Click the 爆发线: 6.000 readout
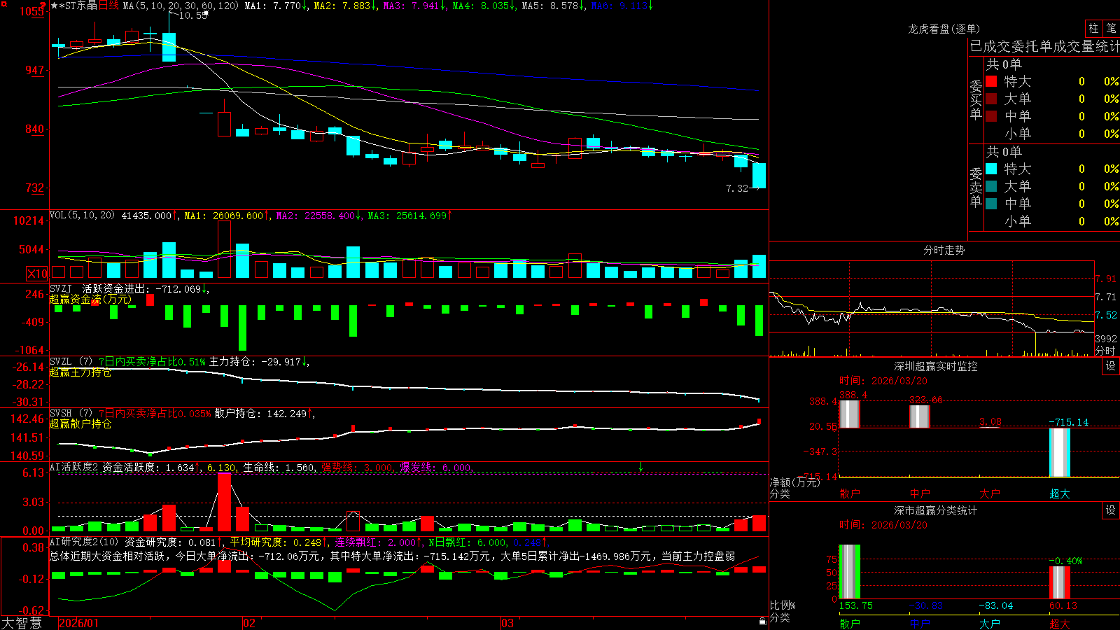This screenshot has width=1120, height=630. coord(435,468)
